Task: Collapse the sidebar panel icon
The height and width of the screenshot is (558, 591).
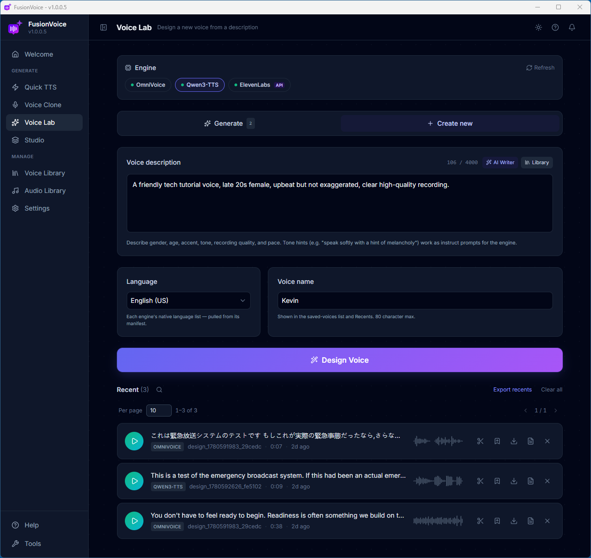Action: point(104,27)
